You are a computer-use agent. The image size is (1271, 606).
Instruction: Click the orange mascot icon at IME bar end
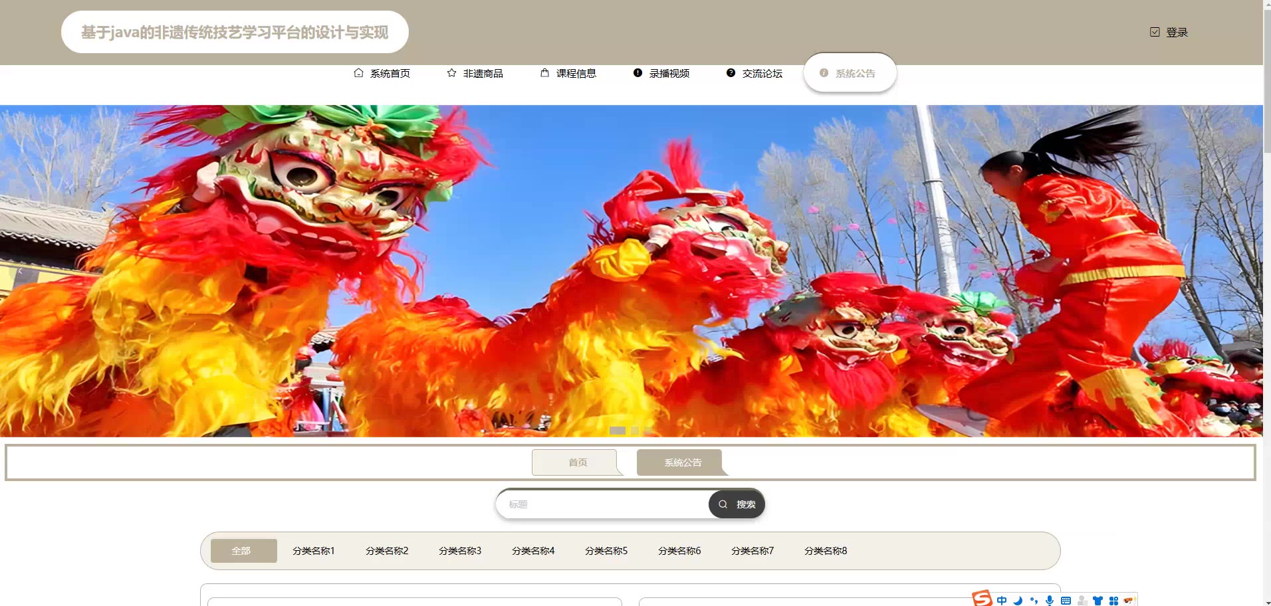1129,601
